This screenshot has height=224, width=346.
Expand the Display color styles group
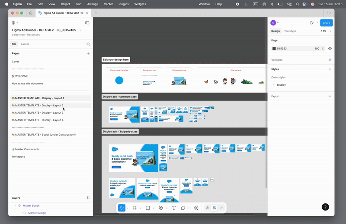pos(273,85)
